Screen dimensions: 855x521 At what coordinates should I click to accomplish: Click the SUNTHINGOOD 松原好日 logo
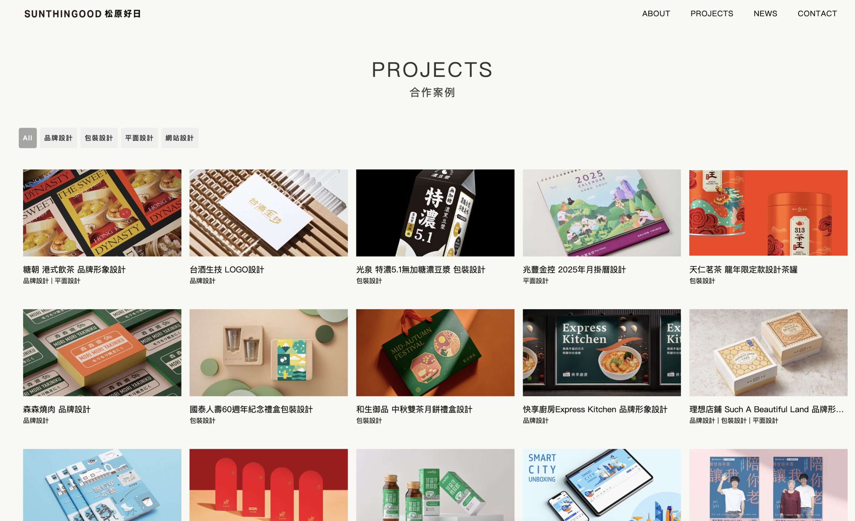(82, 14)
